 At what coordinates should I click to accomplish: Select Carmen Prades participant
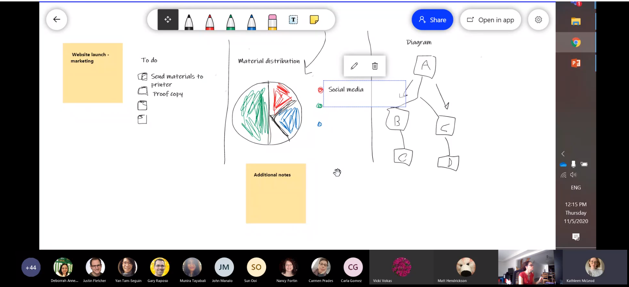321,270
